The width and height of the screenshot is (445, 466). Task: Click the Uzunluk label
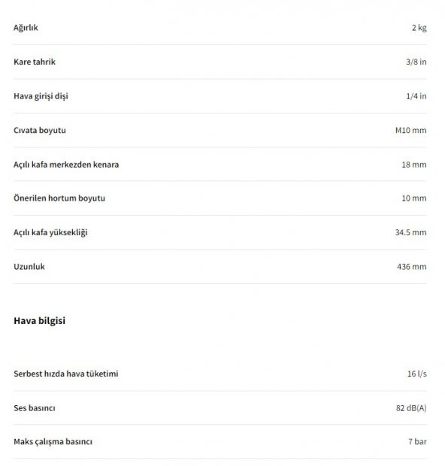pyautogui.click(x=29, y=267)
